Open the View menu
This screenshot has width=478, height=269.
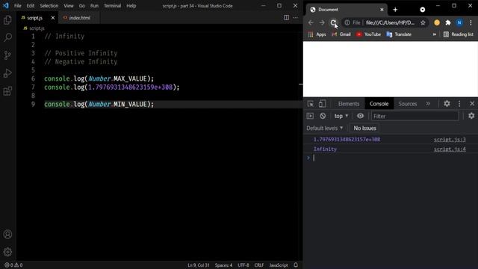coord(69,6)
